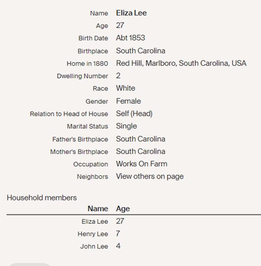Click the bold Eliza Lee name heading
Viewport: 261px width, 266px height.
tap(131, 13)
